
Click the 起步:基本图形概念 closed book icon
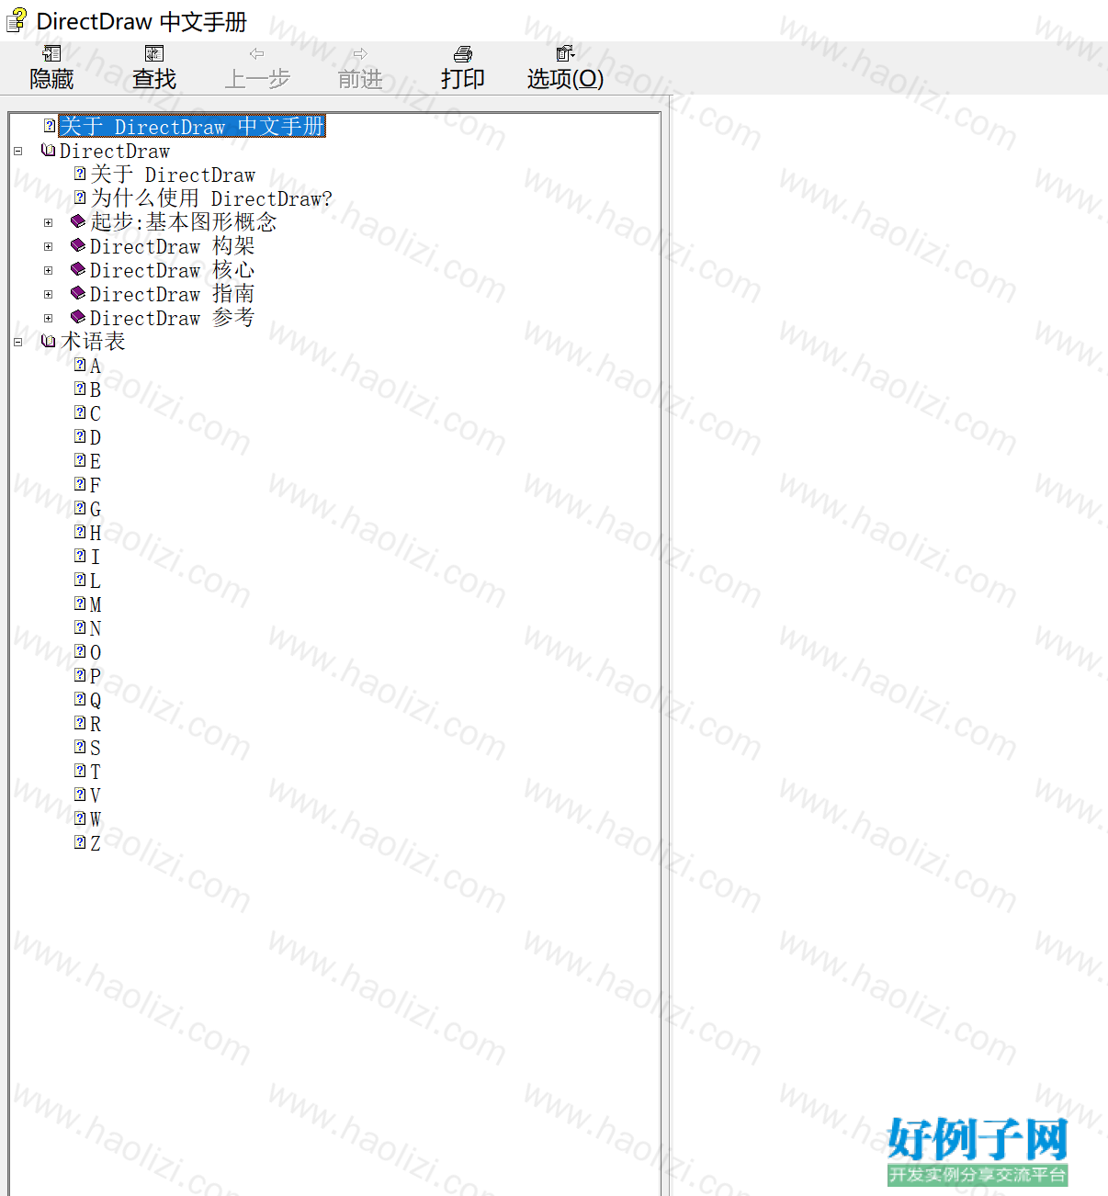pos(78,221)
